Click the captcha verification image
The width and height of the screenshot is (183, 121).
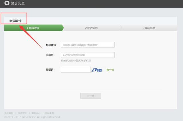97,70
